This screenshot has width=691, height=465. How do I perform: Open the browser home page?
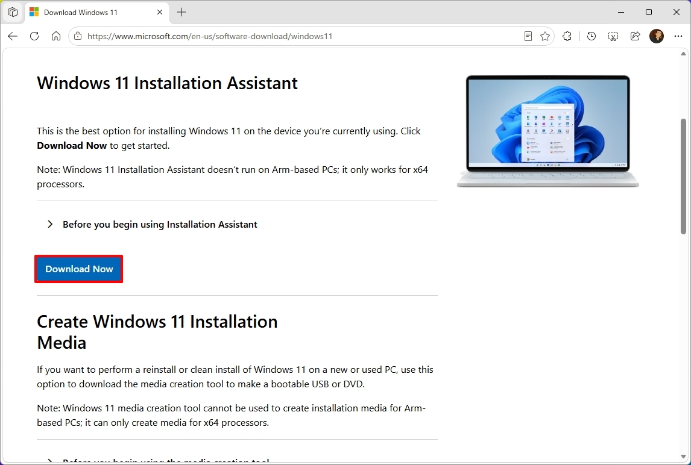tap(56, 36)
